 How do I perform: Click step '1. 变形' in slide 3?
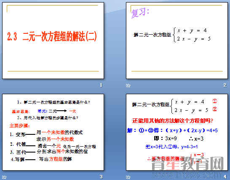pos(18,134)
